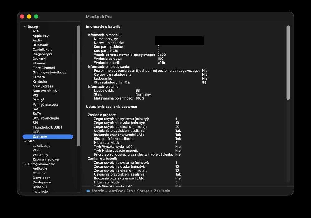Select Wi-Fi network info
Viewport: 311px width, 218px height.
click(37, 150)
